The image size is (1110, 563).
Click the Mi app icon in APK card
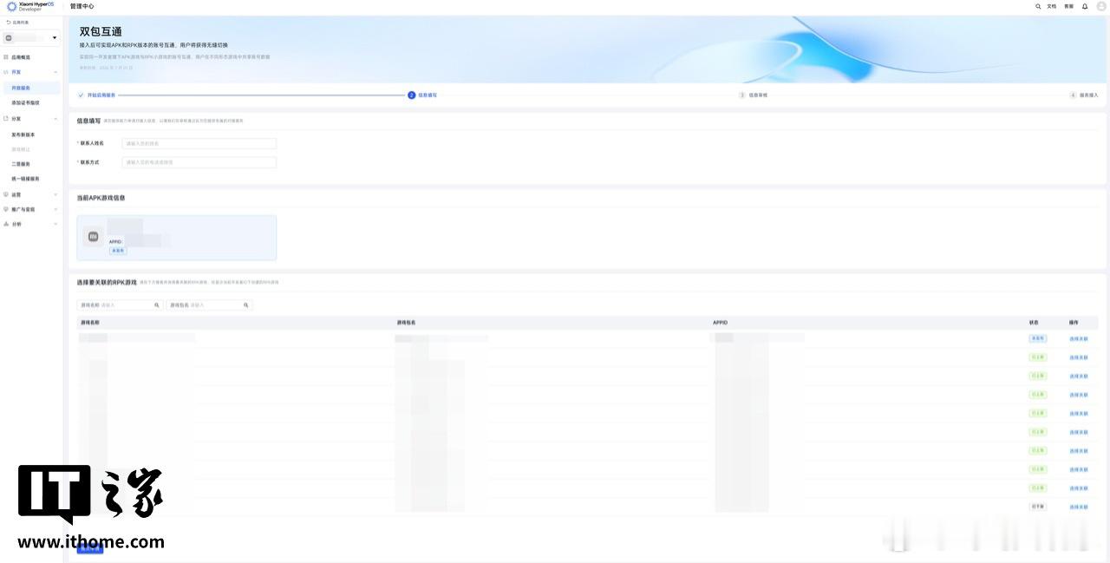[x=94, y=236]
